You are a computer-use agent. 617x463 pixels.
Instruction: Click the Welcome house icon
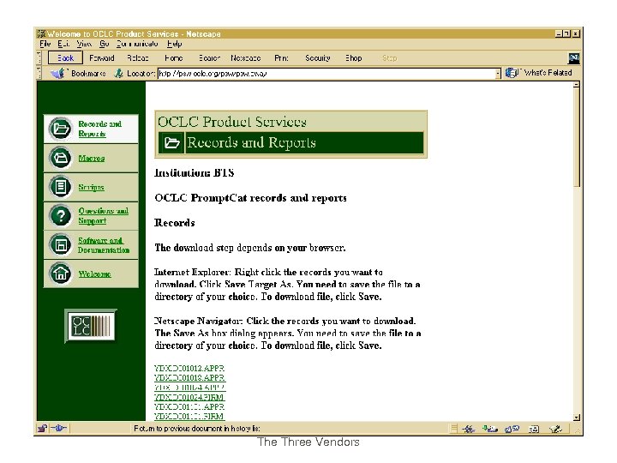[x=60, y=274]
